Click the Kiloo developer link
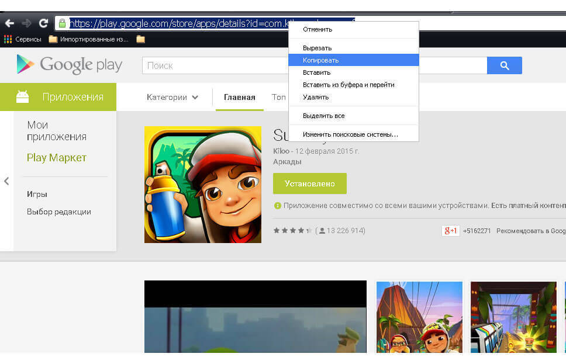Viewport: 566px width, 364px height. click(281, 151)
